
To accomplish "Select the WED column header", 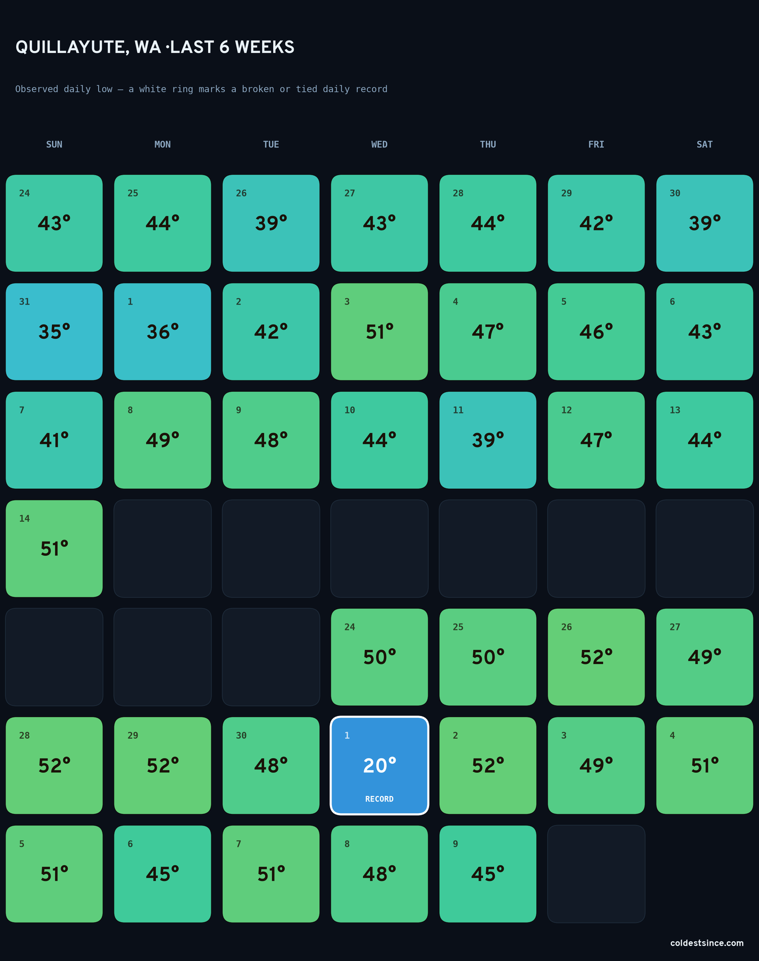I will (x=379, y=144).
